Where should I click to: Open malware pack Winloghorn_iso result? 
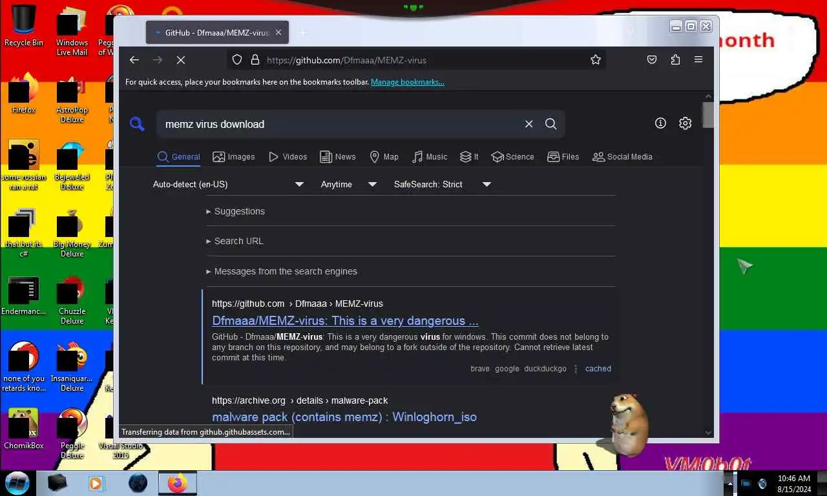[344, 417]
